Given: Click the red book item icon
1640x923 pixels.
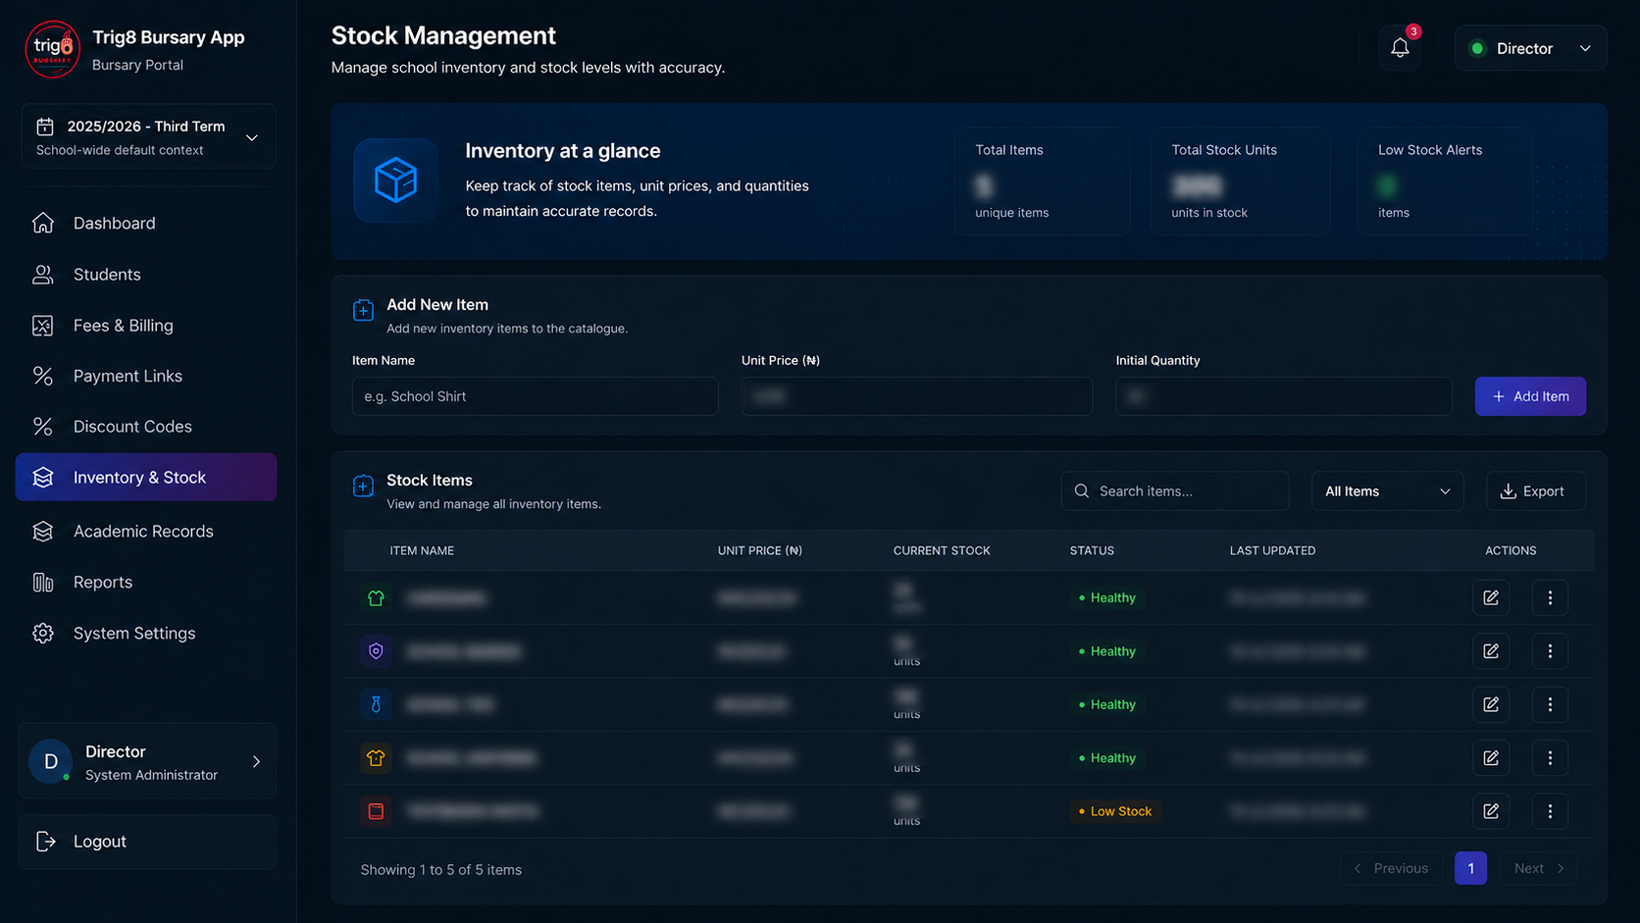Looking at the screenshot, I should pyautogui.click(x=376, y=811).
